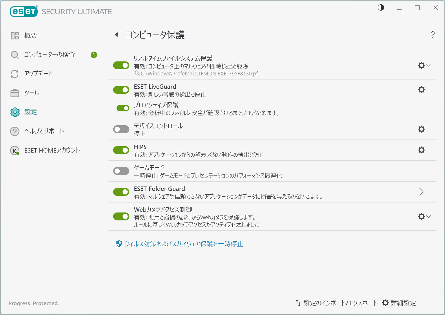Select the 設定 section
The width and height of the screenshot is (445, 315).
[x=31, y=112]
